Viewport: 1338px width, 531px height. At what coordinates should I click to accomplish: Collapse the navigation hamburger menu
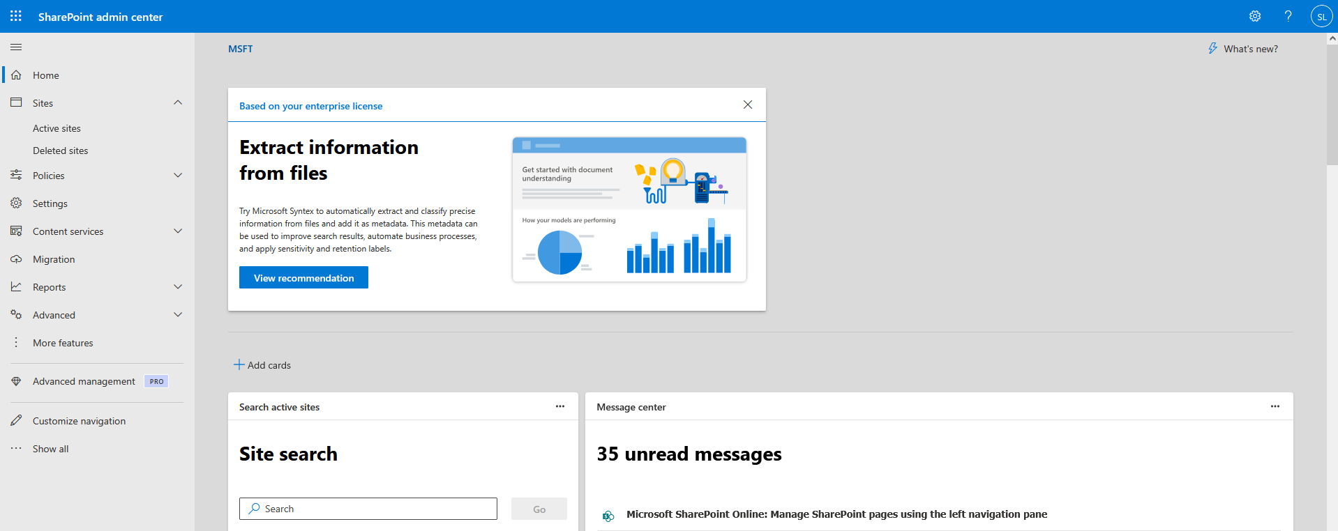[16, 47]
